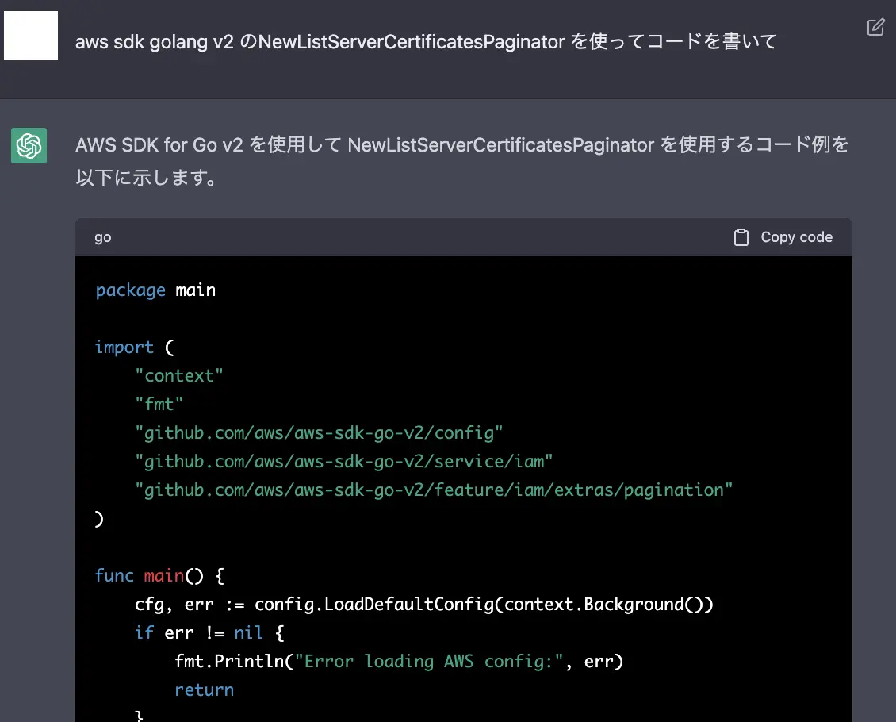Click the pencil icon to edit the prompt
This screenshot has width=896, height=722.
pyautogui.click(x=875, y=27)
